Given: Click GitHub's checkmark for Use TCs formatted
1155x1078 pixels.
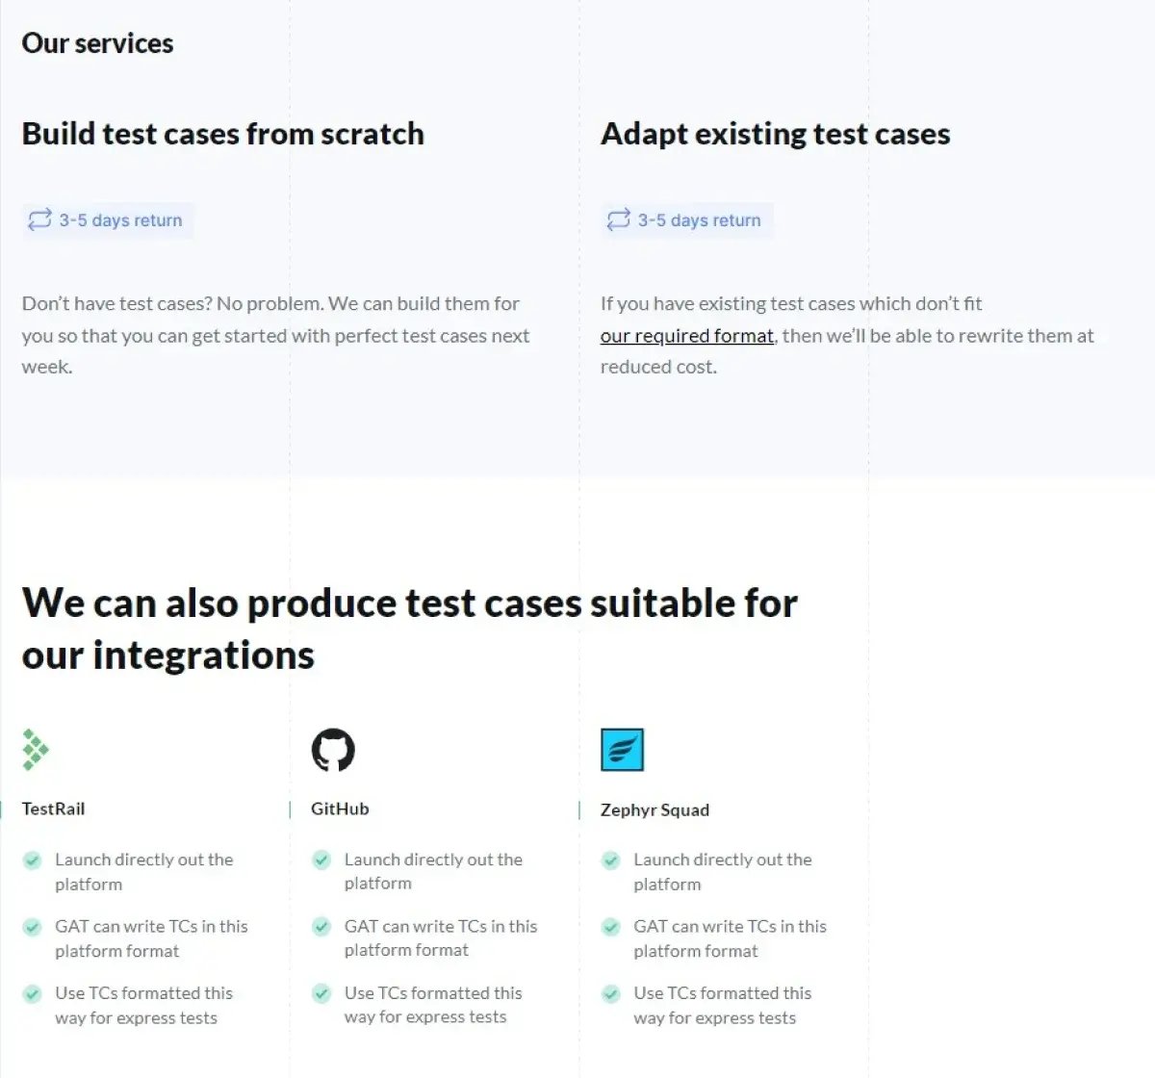Looking at the screenshot, I should click(x=321, y=993).
